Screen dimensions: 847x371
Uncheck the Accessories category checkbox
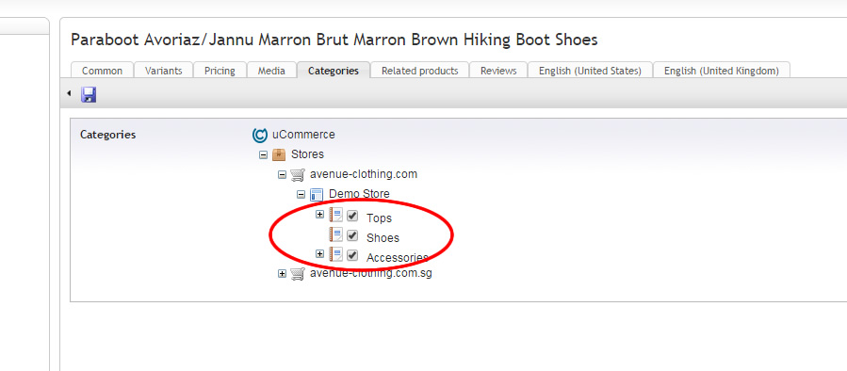[352, 255]
